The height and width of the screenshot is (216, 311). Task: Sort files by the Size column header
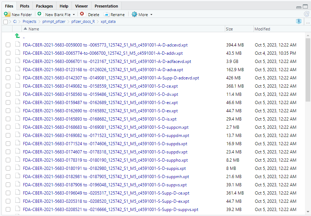(229, 29)
